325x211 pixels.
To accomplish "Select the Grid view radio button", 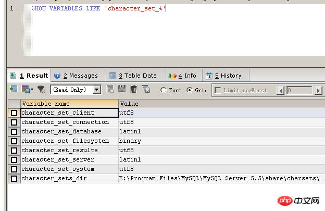I will point(189,90).
